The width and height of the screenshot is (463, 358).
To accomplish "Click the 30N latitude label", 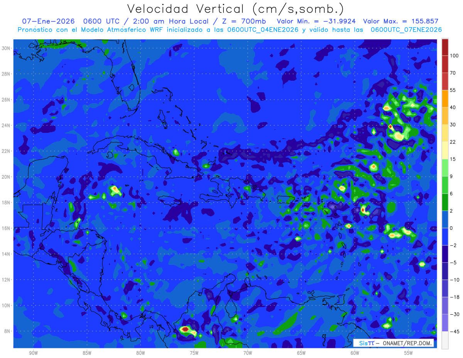I will [7, 48].
